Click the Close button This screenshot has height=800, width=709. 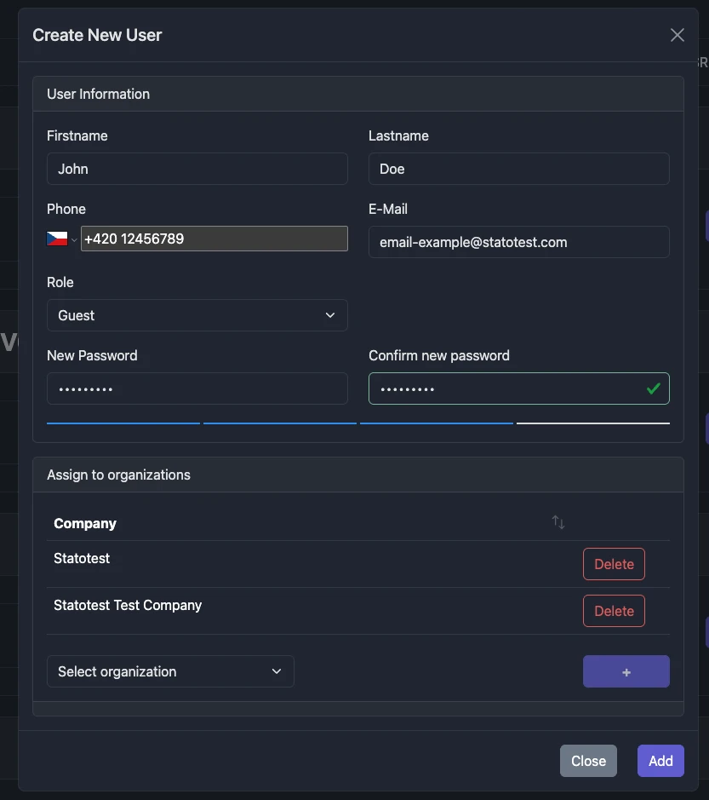click(x=588, y=761)
